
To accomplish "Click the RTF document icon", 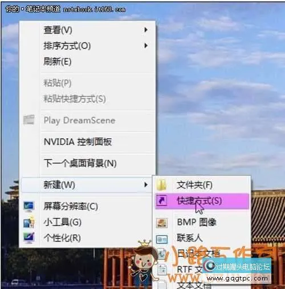I will (x=162, y=270).
